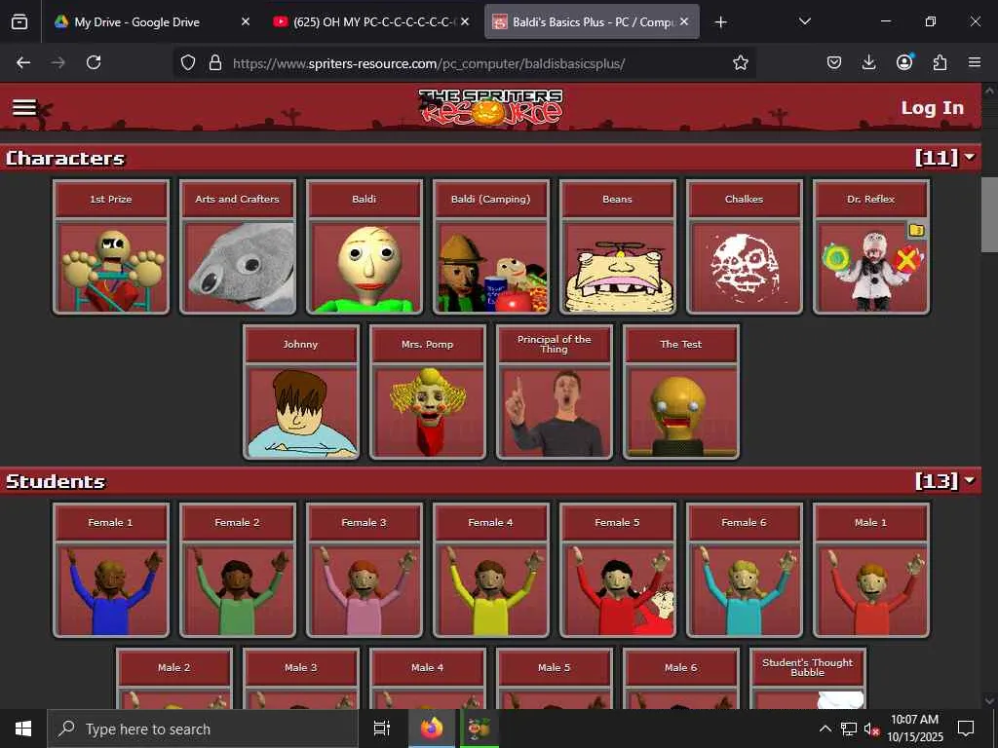Click the Student's Thought Bubble label
998x748 pixels.
click(x=808, y=667)
